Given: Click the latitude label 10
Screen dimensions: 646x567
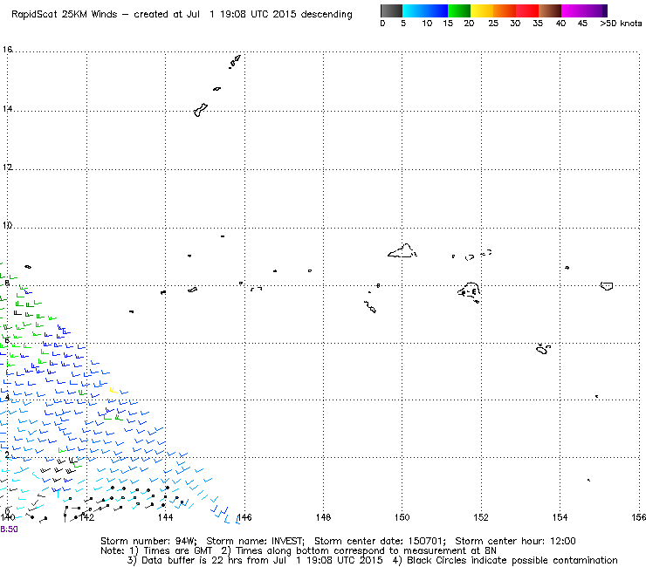Looking at the screenshot, I should pyautogui.click(x=8, y=225).
